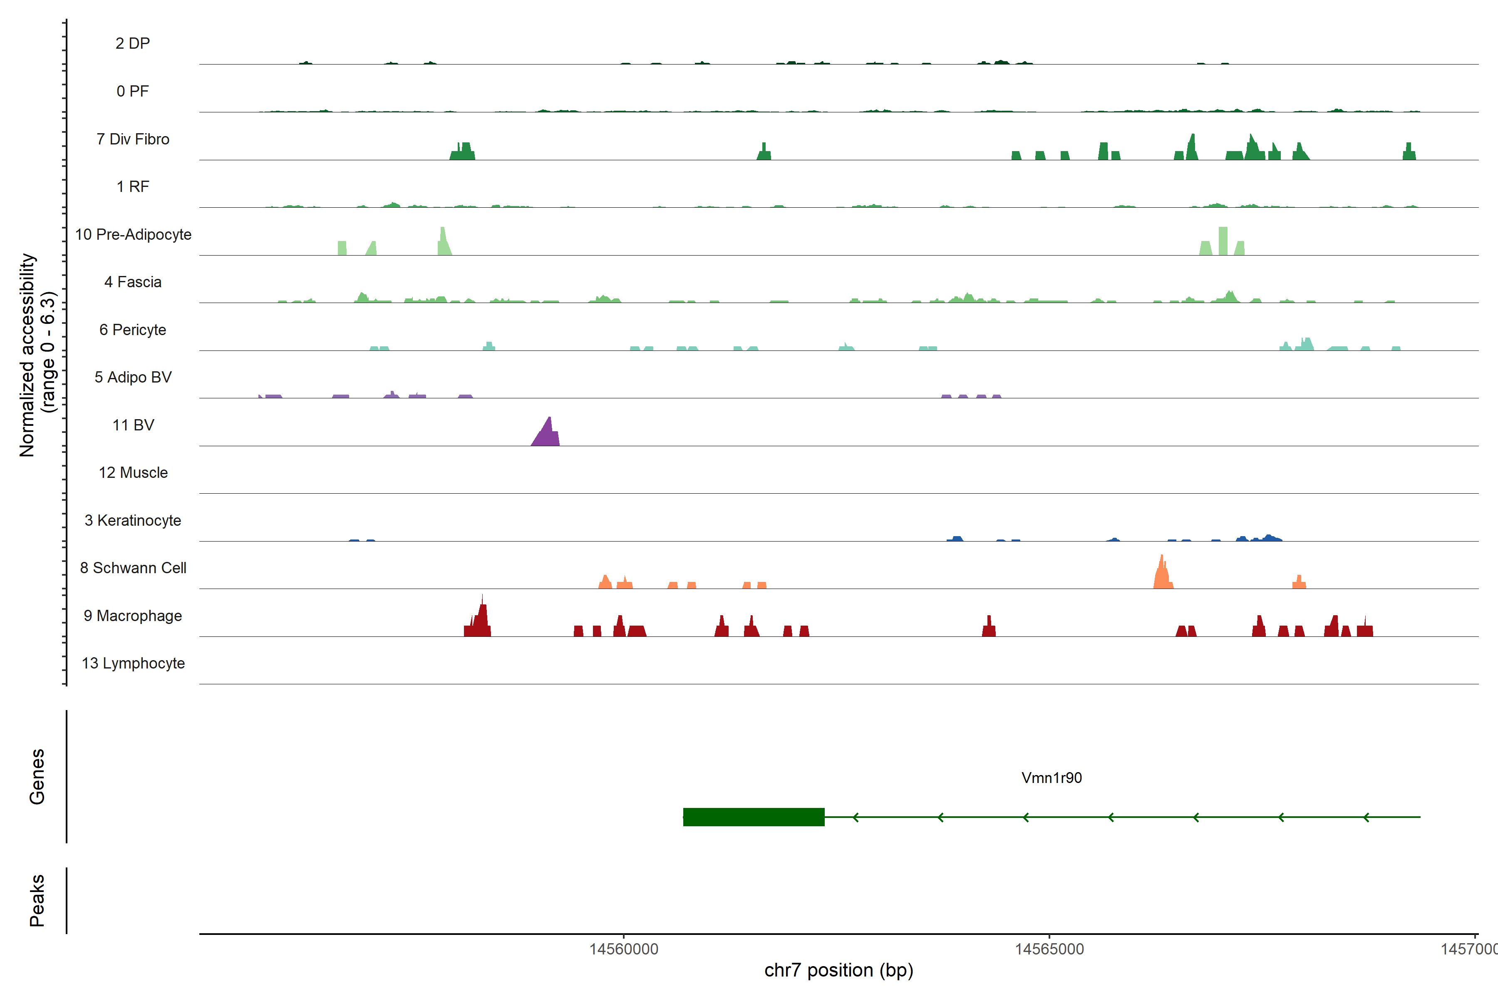Click the 6 Pericyte track label

(x=133, y=330)
